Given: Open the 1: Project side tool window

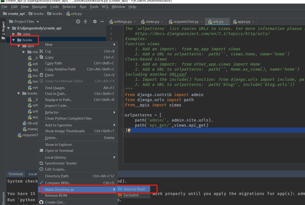Looking at the screenshot, I should [x=3, y=30].
